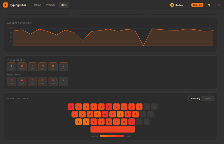Open the Keshav profile dropdown
Viewport: 224px width, 144px height.
178,5
